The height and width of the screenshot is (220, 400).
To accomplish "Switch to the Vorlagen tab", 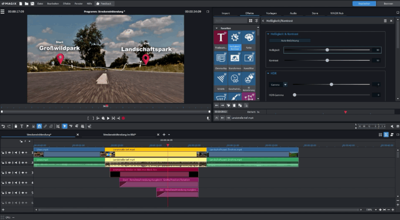I will pos(271,13).
